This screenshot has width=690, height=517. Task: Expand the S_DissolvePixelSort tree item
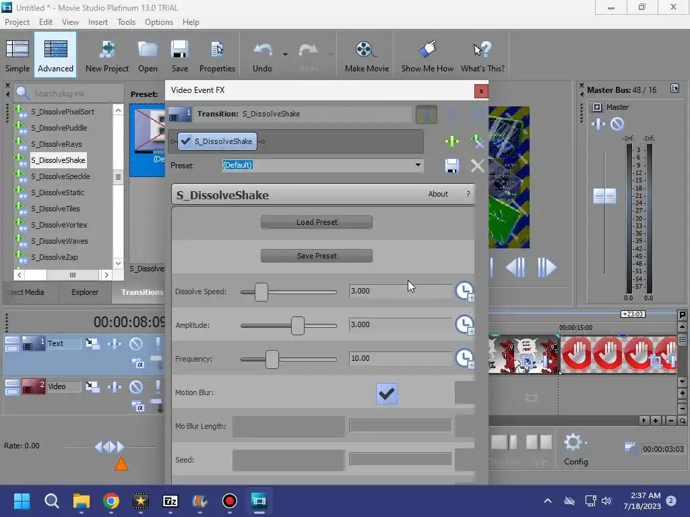tap(20, 111)
